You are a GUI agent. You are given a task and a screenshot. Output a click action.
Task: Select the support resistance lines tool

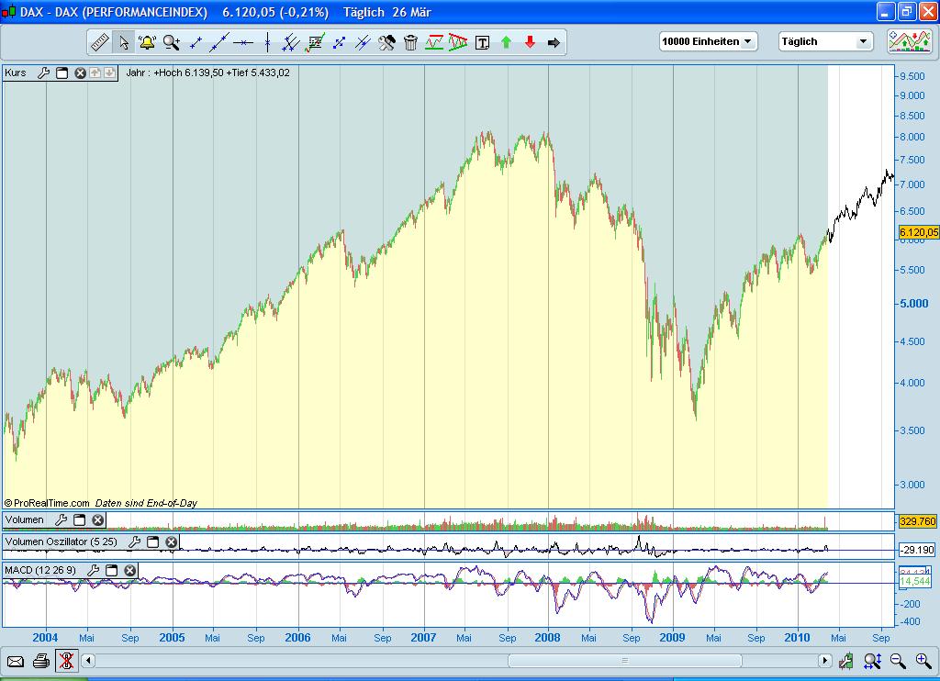click(x=434, y=42)
